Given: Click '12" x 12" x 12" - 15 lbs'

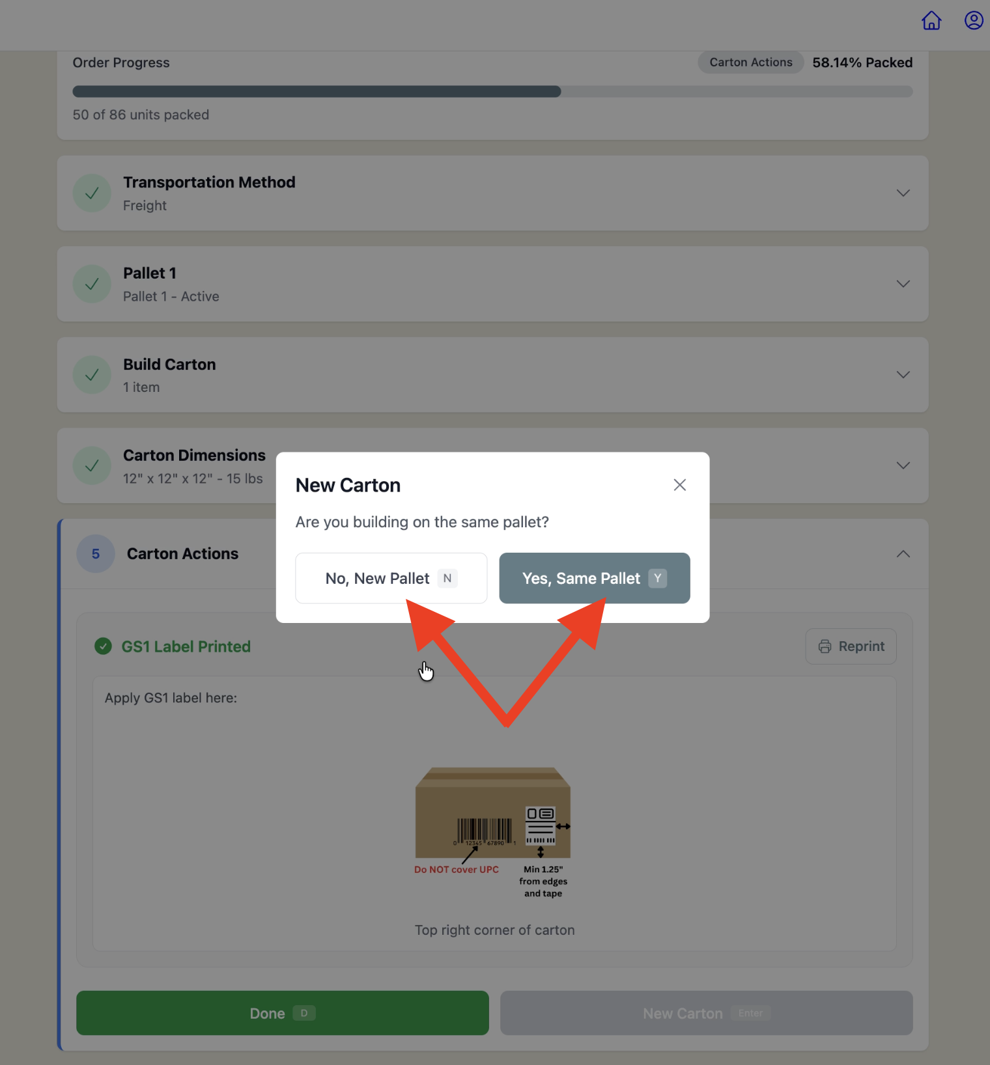Looking at the screenshot, I should tap(193, 478).
